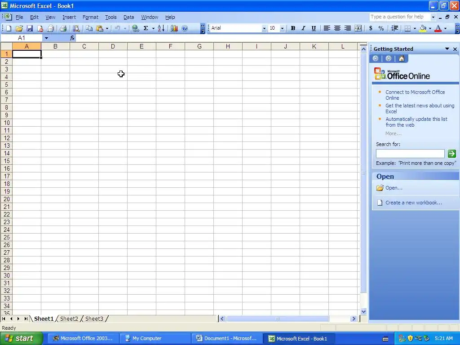Click the Paste clipboard icon

click(100, 28)
